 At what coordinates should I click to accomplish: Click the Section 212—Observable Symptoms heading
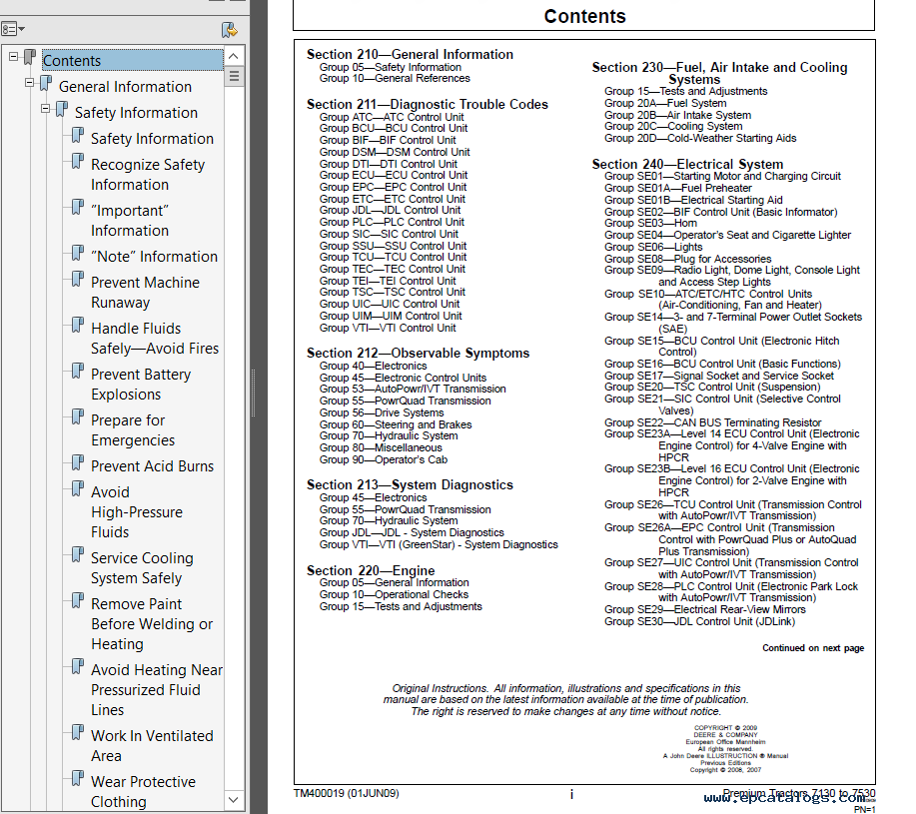coord(419,354)
